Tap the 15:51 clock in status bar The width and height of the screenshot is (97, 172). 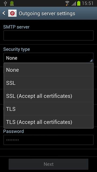tap(88, 3)
